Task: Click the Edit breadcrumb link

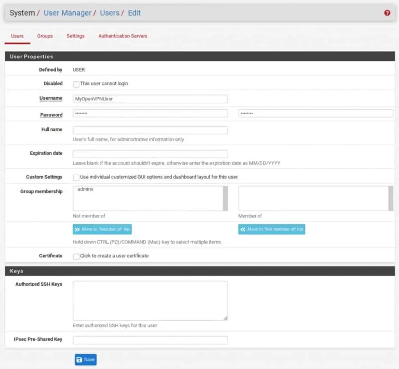Action: click(134, 13)
